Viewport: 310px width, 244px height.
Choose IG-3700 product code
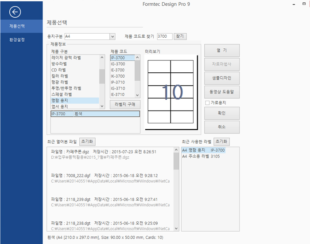pyautogui.click(x=122, y=64)
